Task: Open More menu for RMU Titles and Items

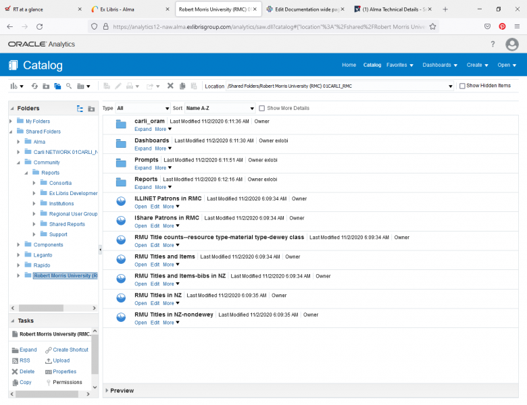Action: [171, 265]
